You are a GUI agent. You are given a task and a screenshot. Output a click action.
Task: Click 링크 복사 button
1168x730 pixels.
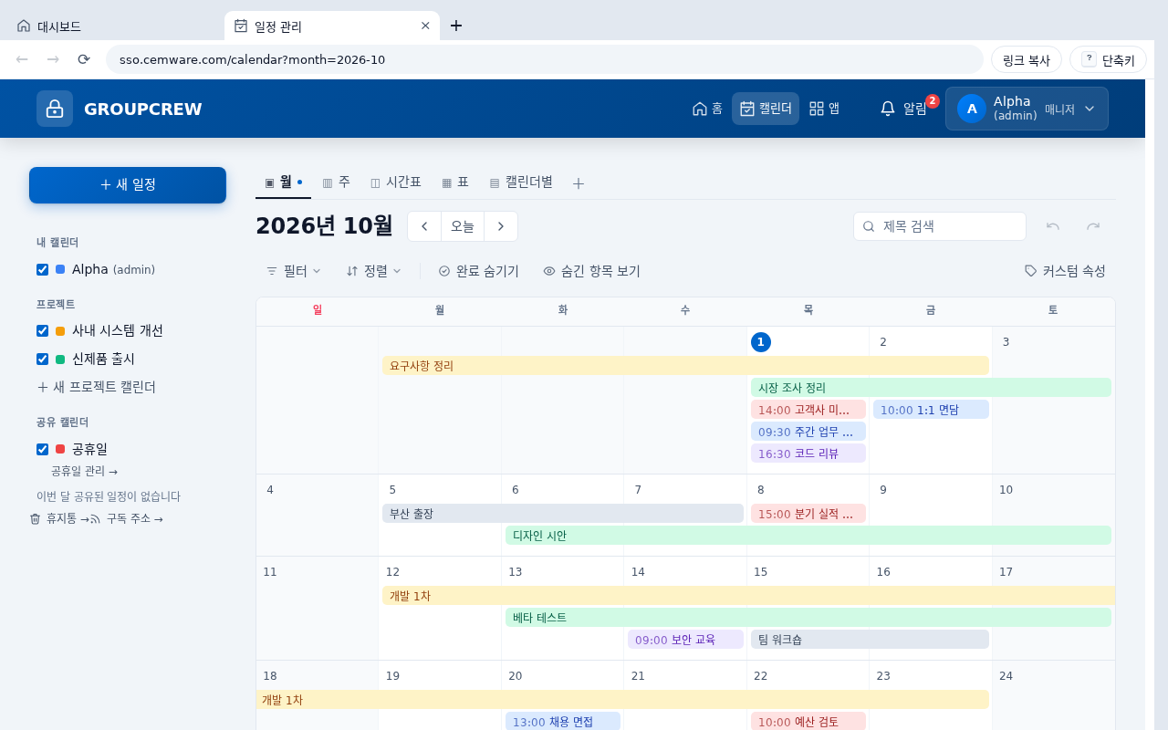click(1027, 60)
